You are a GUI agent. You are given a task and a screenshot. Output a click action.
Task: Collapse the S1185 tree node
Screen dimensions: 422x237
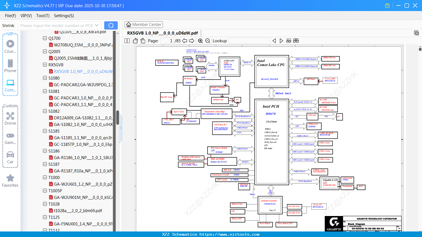pos(45,131)
